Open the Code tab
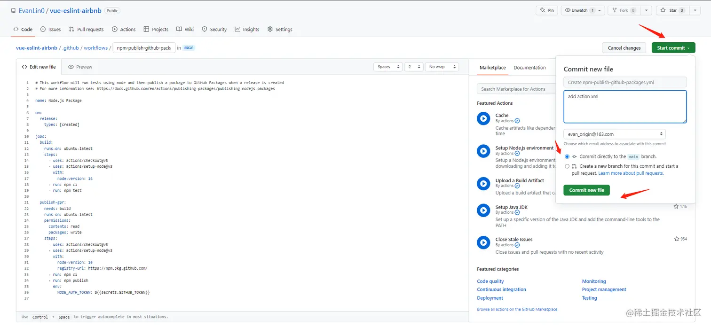 pos(23,29)
